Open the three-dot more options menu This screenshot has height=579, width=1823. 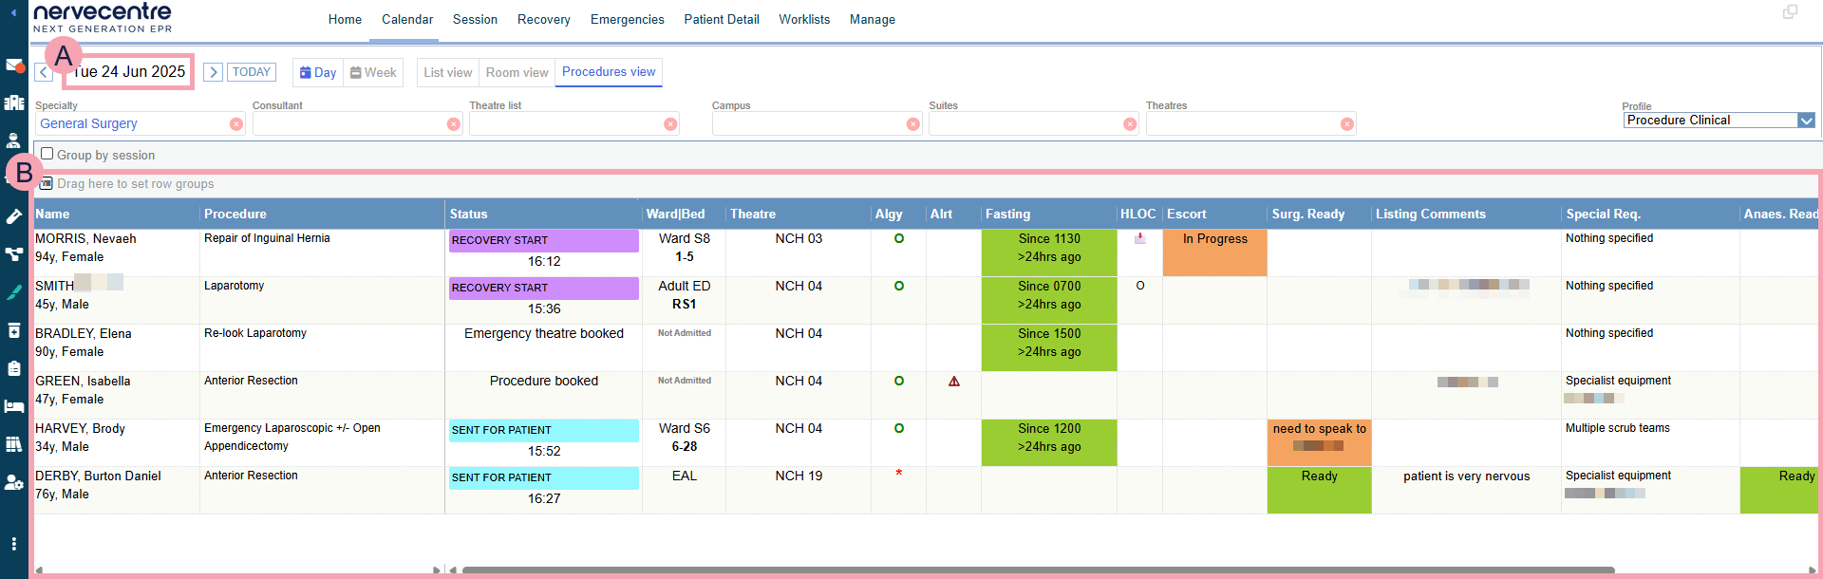pos(14,544)
